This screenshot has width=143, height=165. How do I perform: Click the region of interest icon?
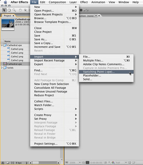130,162
